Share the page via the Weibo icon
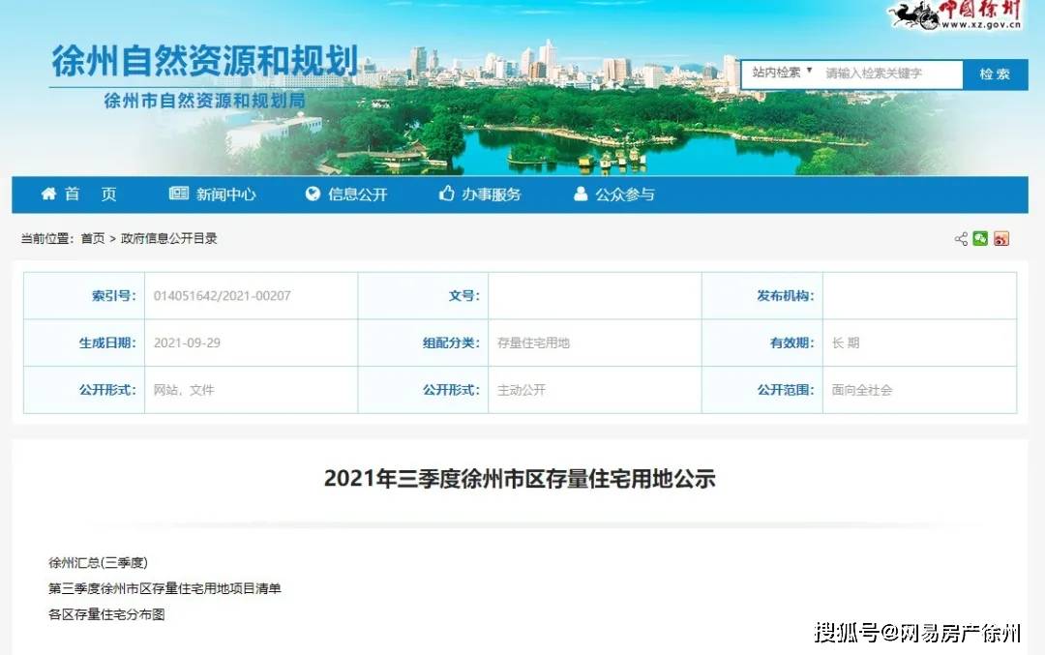 [x=1001, y=239]
